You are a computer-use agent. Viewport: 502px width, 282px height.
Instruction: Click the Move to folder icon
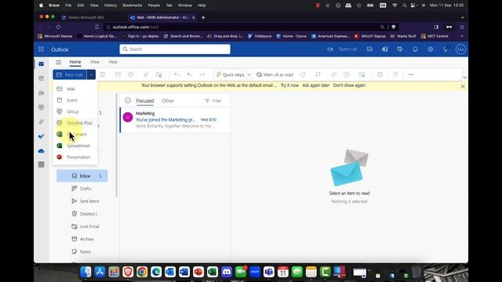[x=158, y=74]
